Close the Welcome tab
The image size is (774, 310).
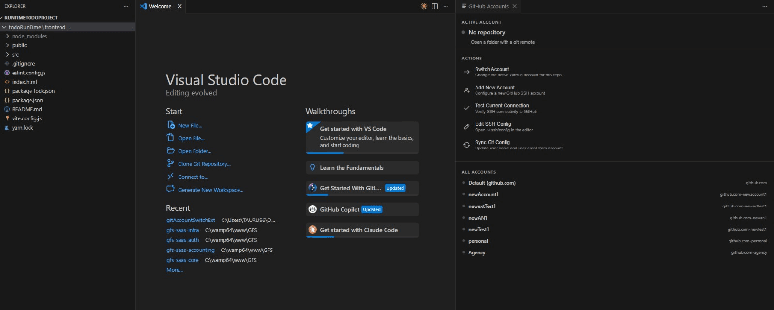179,6
